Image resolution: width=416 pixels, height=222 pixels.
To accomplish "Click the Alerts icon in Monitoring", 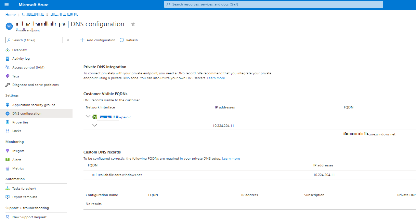I will tap(8, 160).
